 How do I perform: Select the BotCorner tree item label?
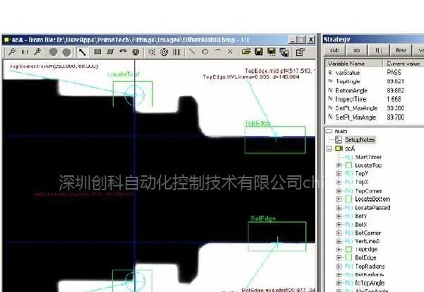(x=367, y=233)
